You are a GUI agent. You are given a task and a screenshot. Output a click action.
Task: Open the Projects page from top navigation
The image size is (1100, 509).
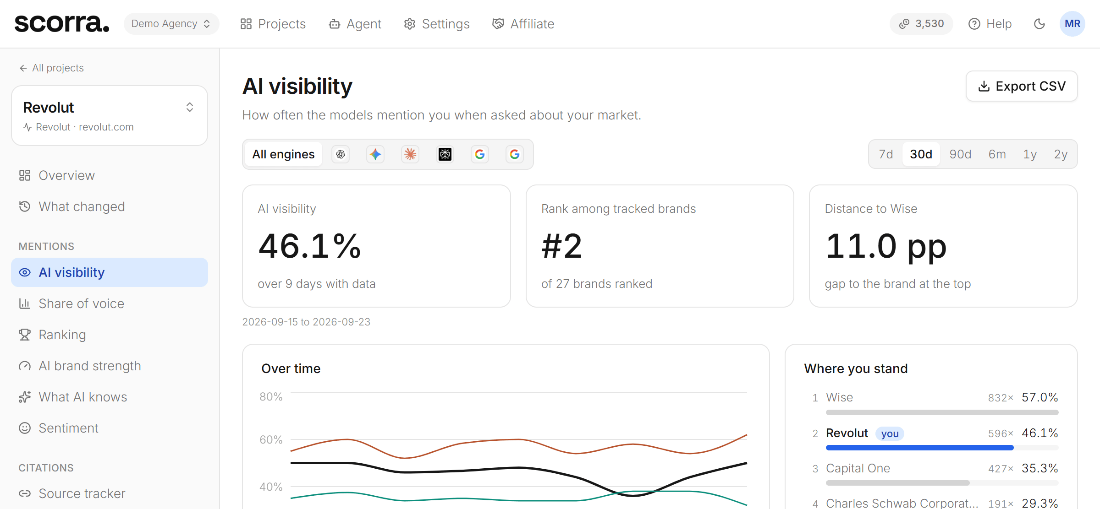[273, 24]
